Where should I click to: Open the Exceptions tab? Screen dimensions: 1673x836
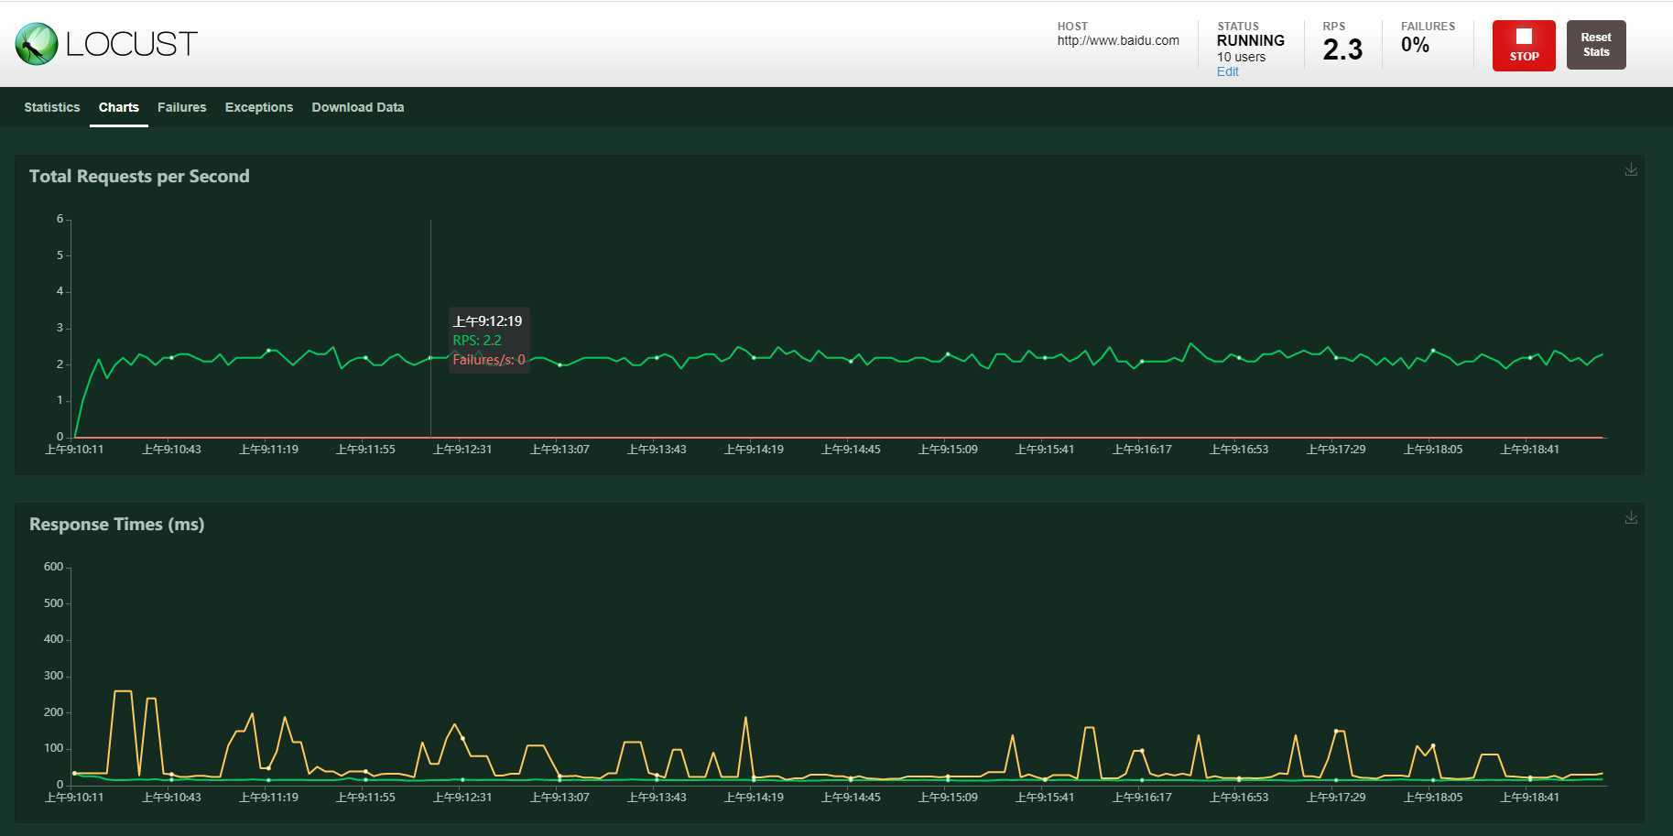click(259, 107)
